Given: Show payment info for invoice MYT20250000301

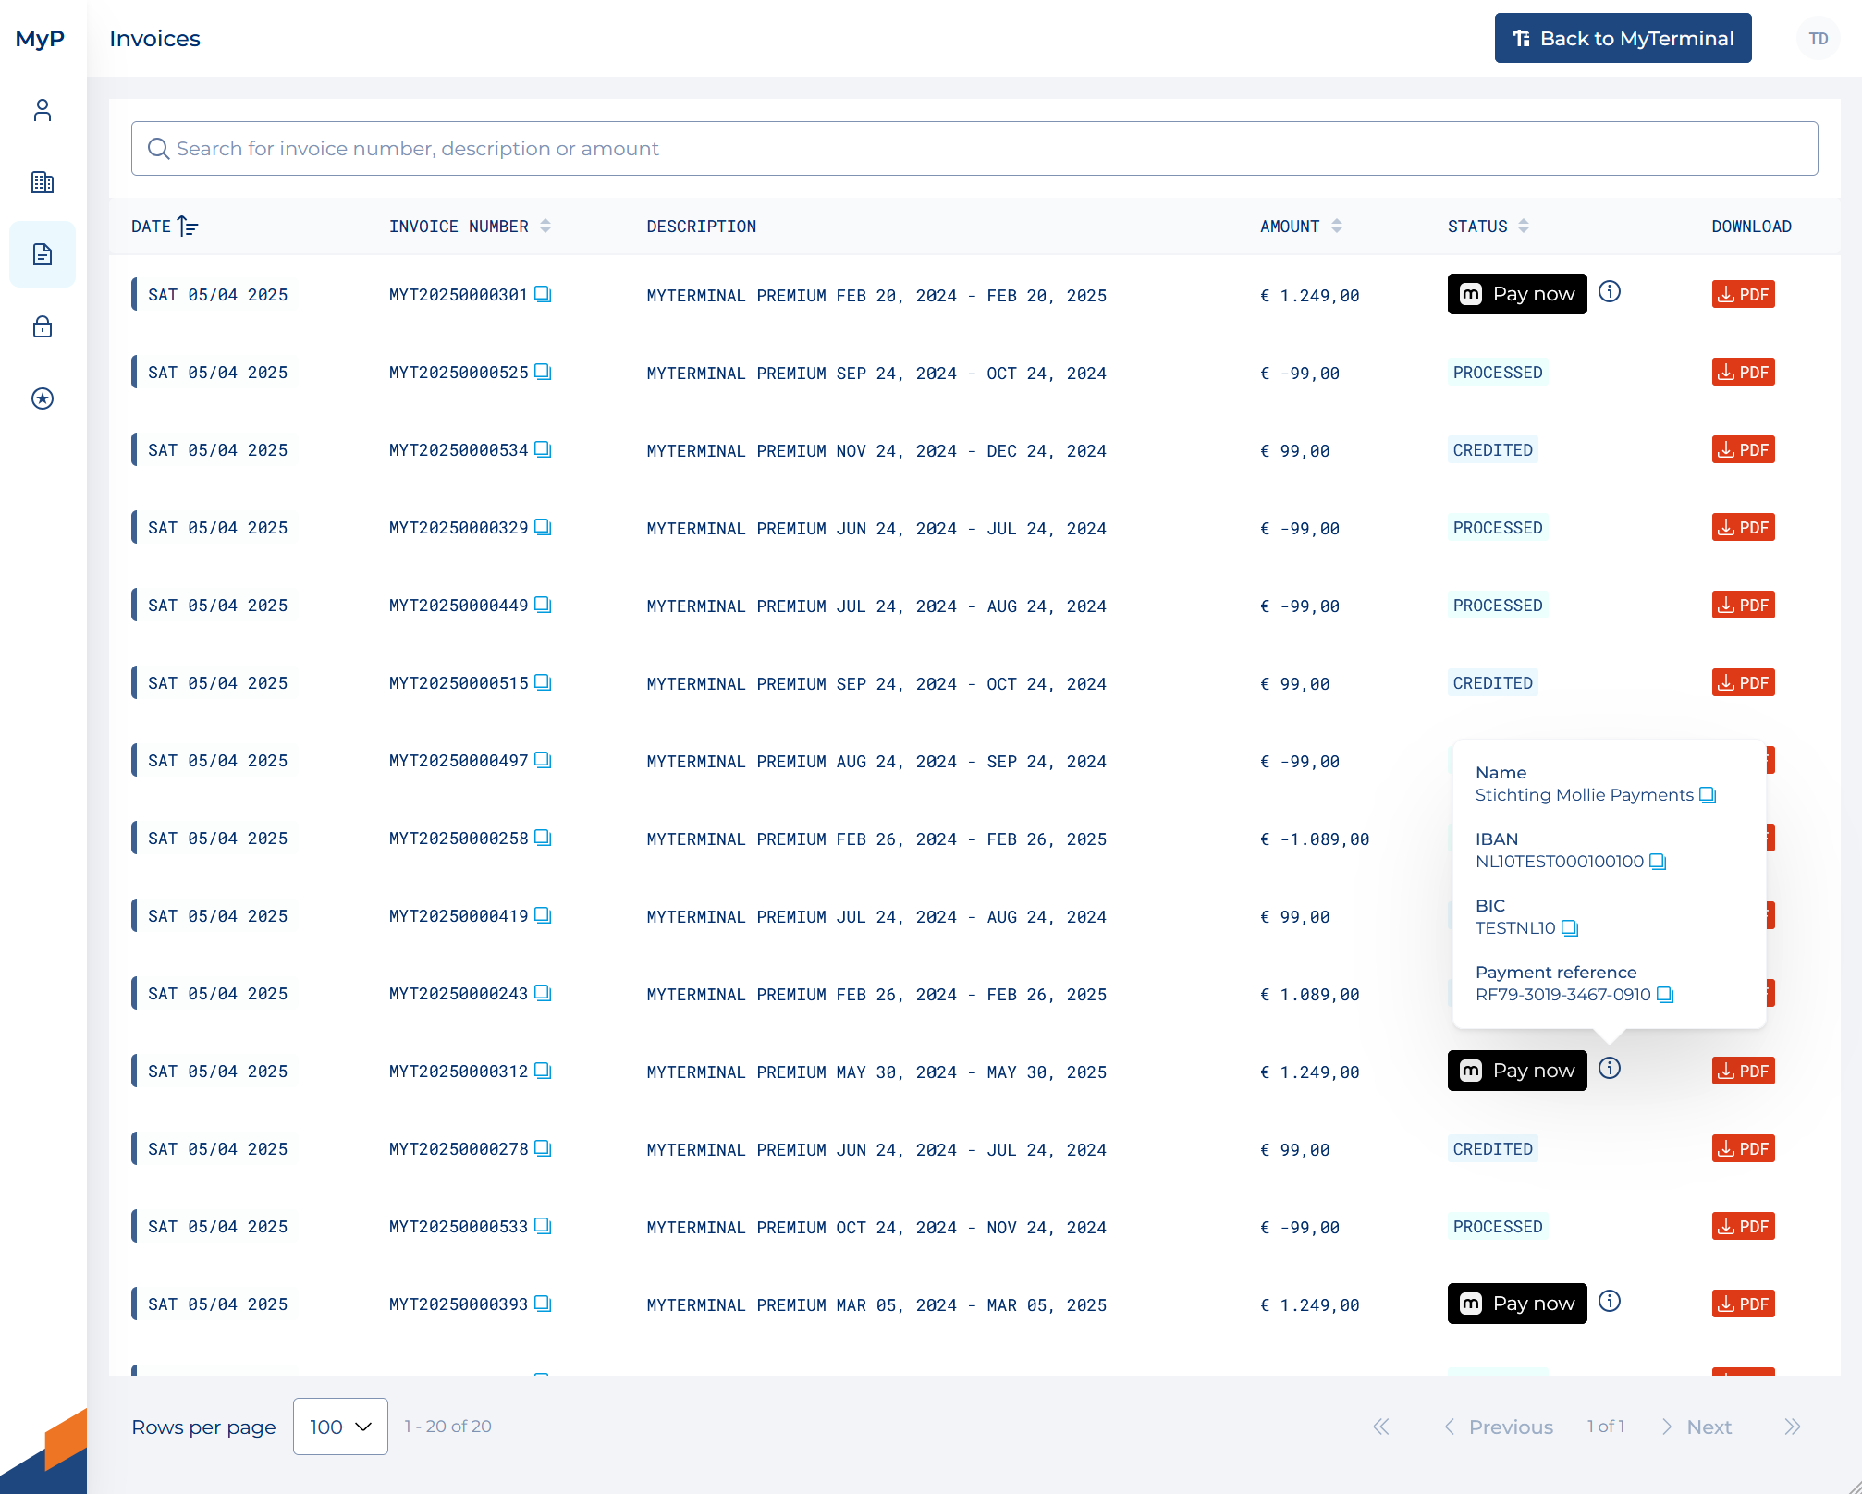Looking at the screenshot, I should pyautogui.click(x=1610, y=292).
